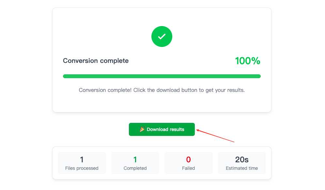Select the Failed stat card
This screenshot has width=325, height=190.
(x=188, y=163)
